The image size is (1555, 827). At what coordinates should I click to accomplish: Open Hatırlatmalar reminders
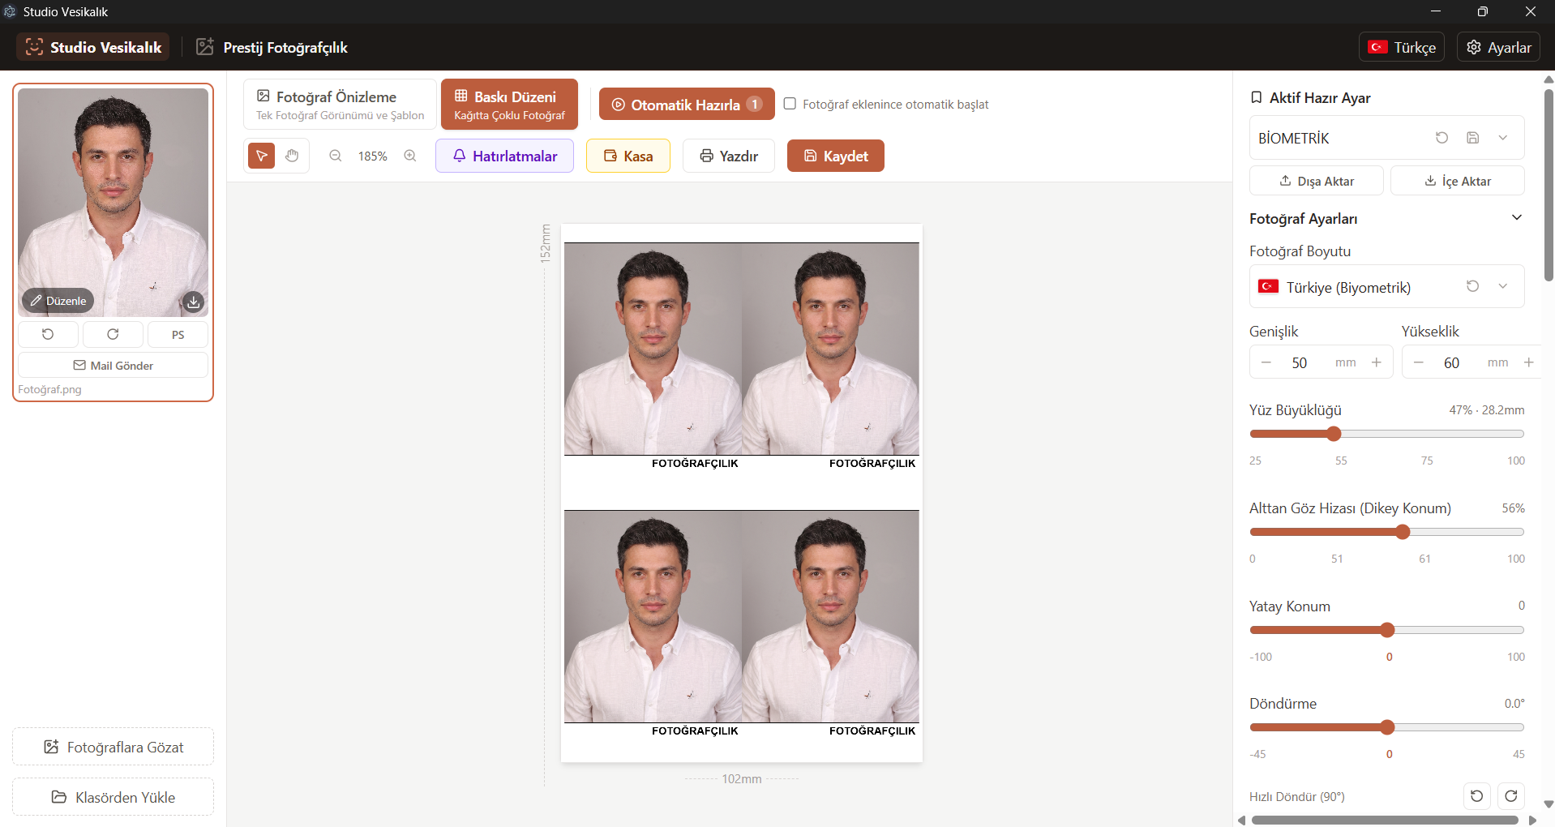[504, 156]
